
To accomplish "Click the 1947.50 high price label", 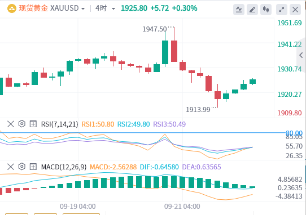I will [155, 29].
